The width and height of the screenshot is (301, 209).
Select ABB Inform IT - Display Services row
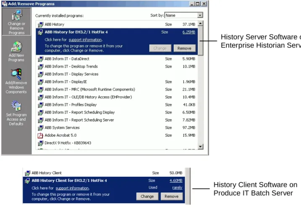[117, 74]
